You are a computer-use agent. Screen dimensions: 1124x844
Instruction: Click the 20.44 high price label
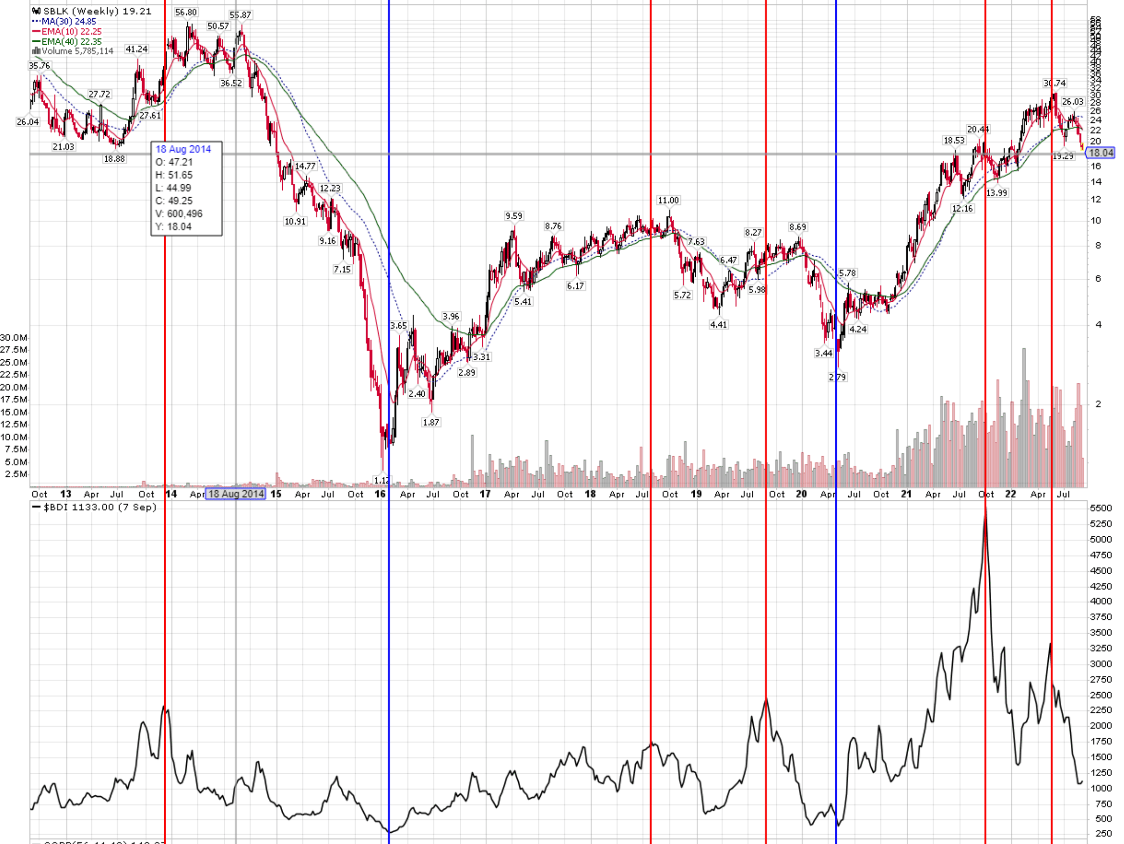point(978,130)
